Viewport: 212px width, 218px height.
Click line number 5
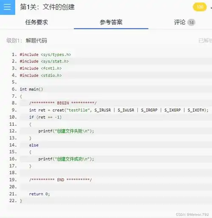(14, 82)
